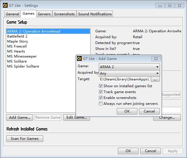Screen dimensions: 187x158
Task: Close the Add Game dialog
Action: click(x=156, y=58)
